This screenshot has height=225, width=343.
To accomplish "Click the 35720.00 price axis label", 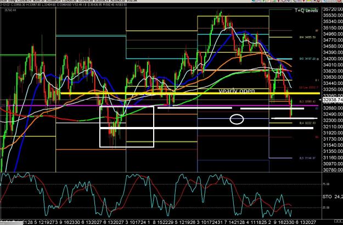I will (x=333, y=9).
